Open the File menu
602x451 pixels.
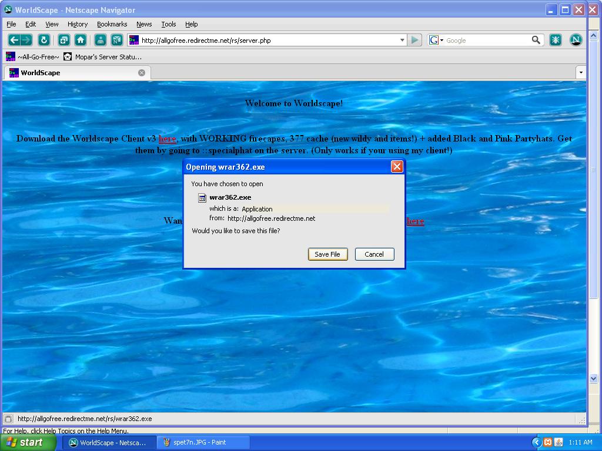11,24
